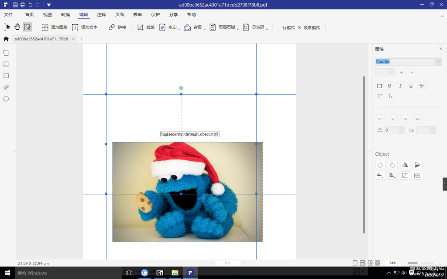Activate the hand pan tool
The width and height of the screenshot is (447, 279).
click(17, 27)
